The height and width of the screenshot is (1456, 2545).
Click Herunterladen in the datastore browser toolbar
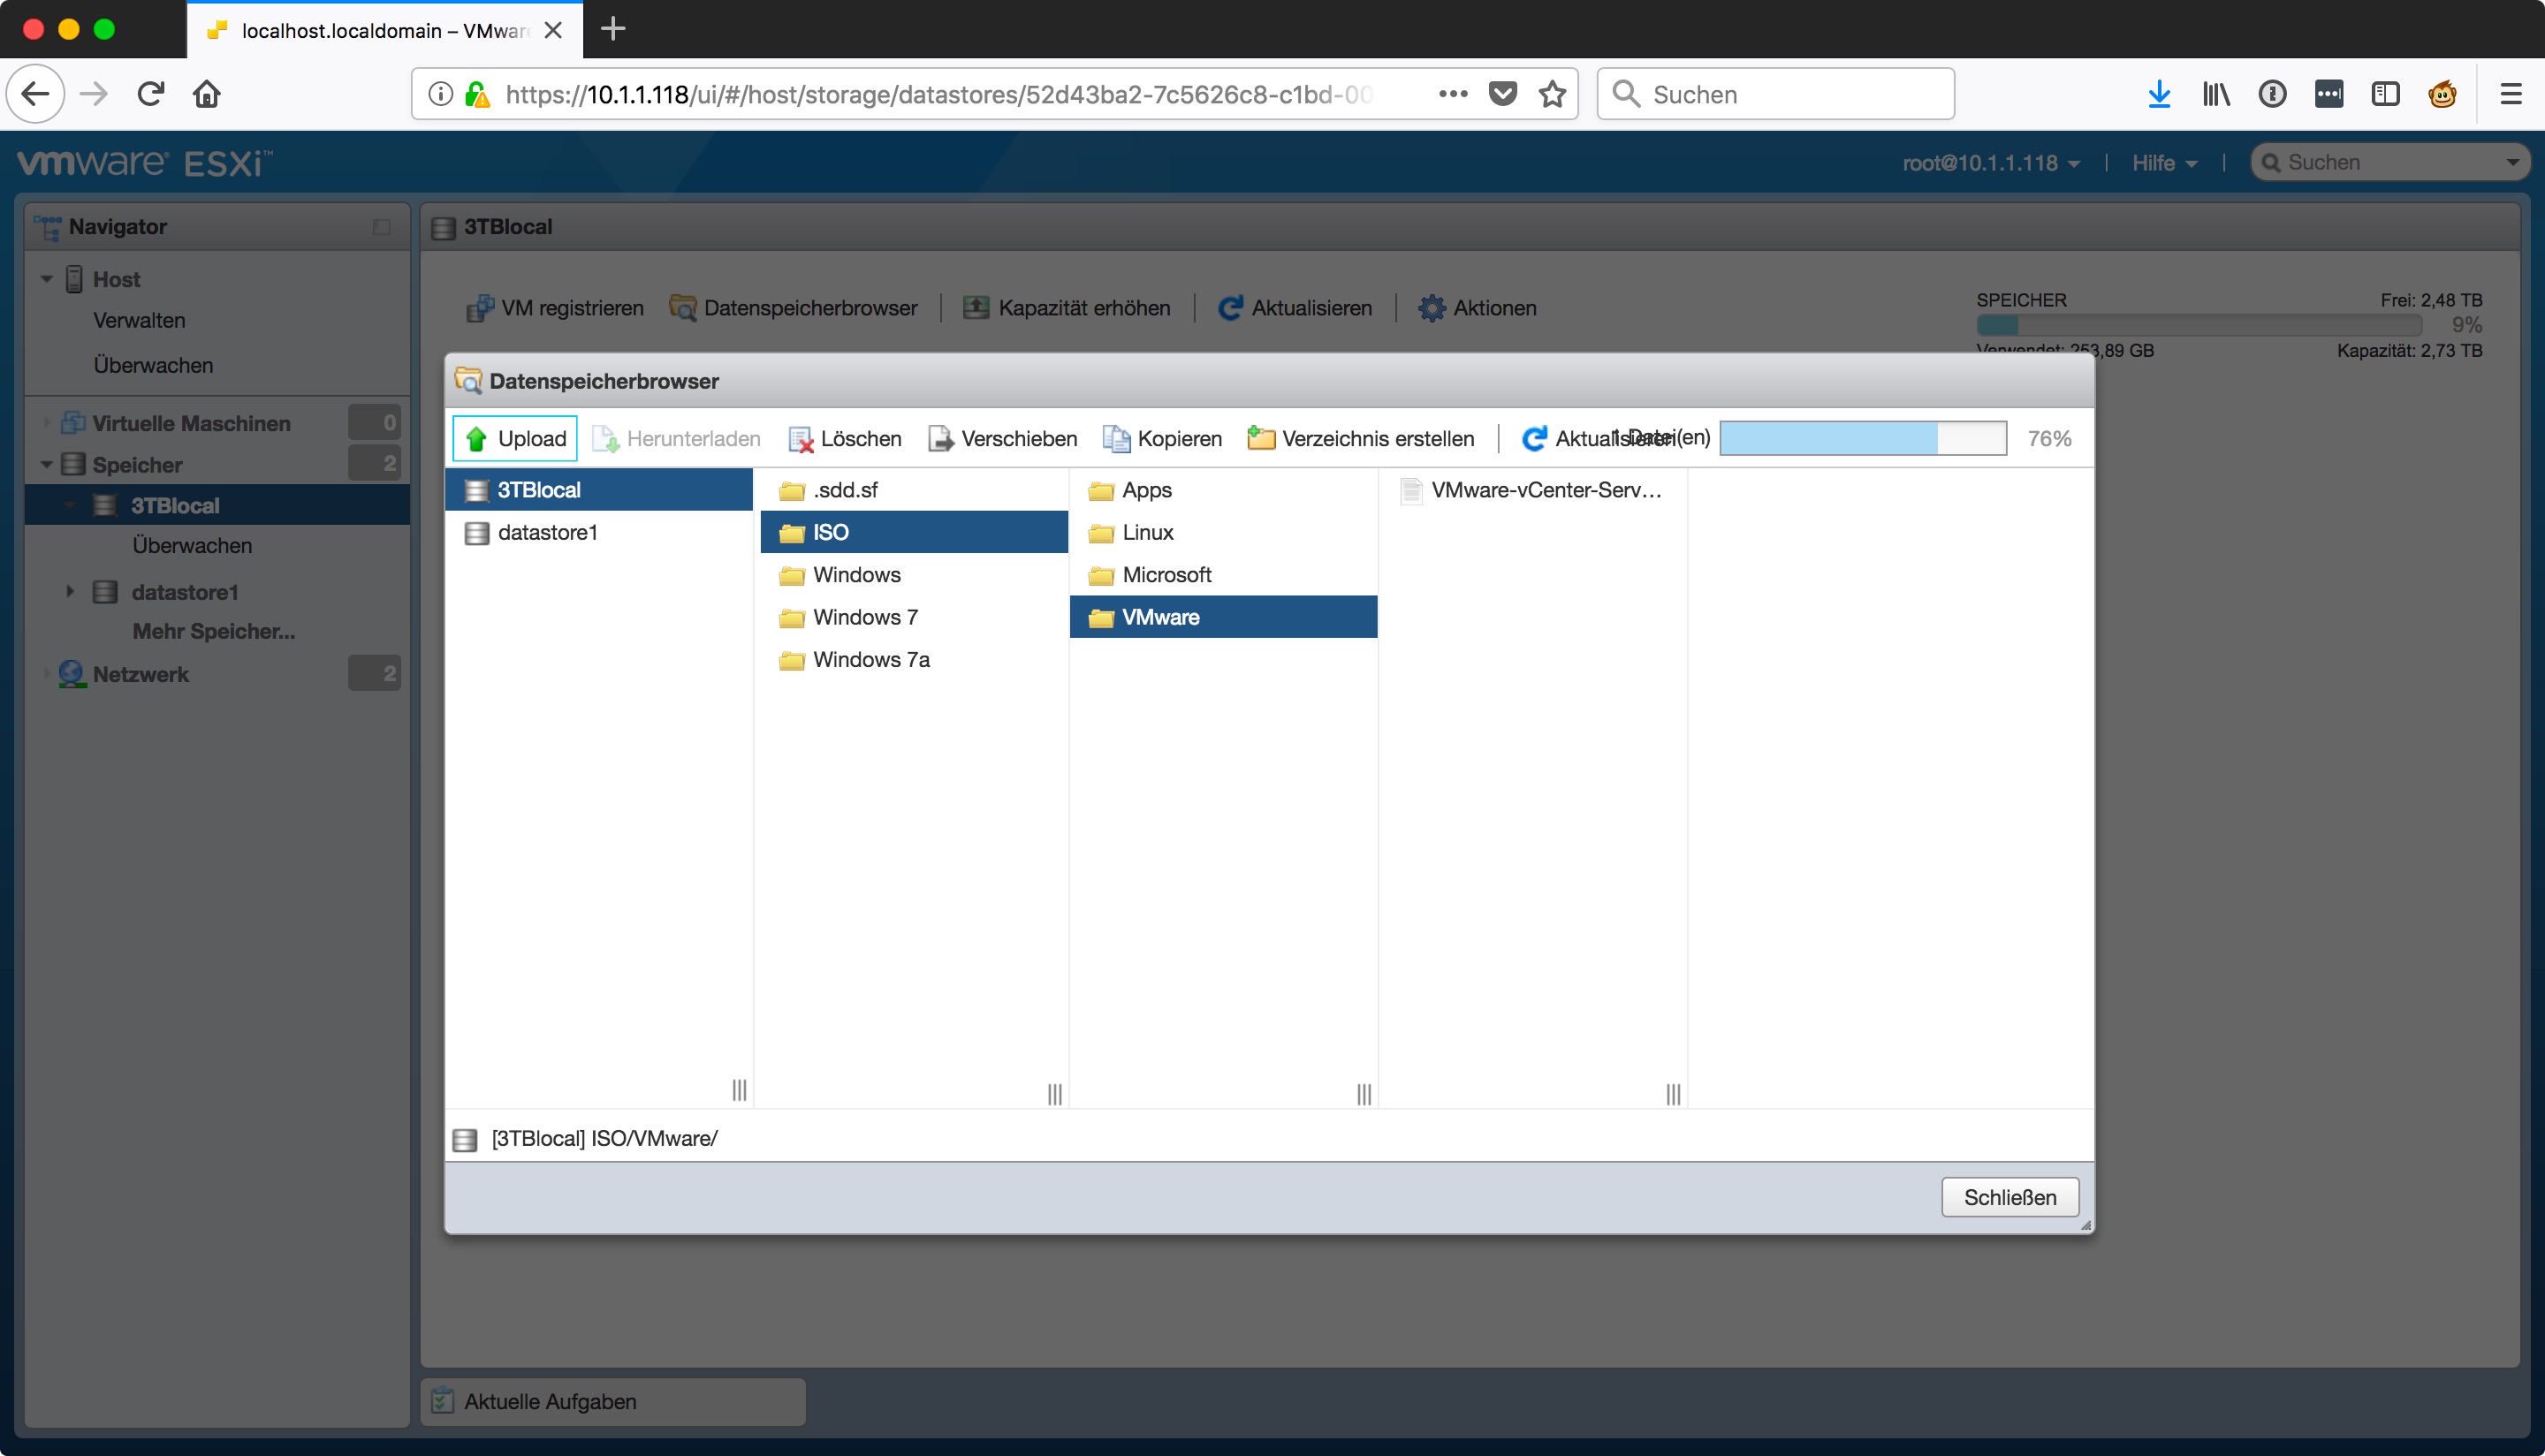676,438
